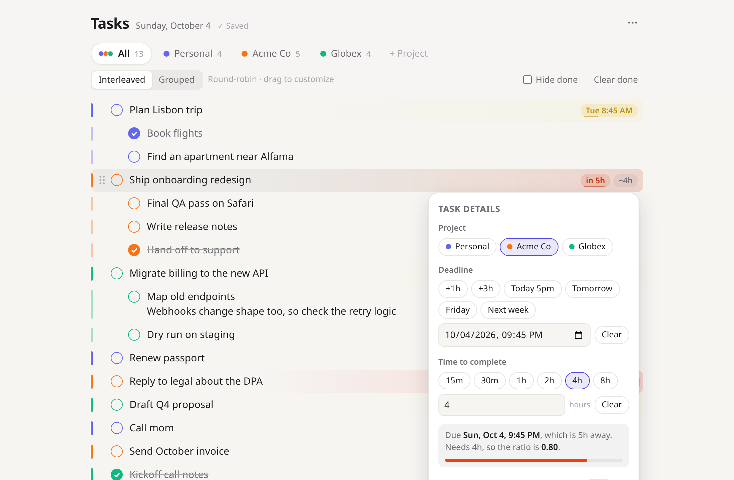The height and width of the screenshot is (480, 734).
Task: Uncheck Kickoff call notes
Action: 117,474
